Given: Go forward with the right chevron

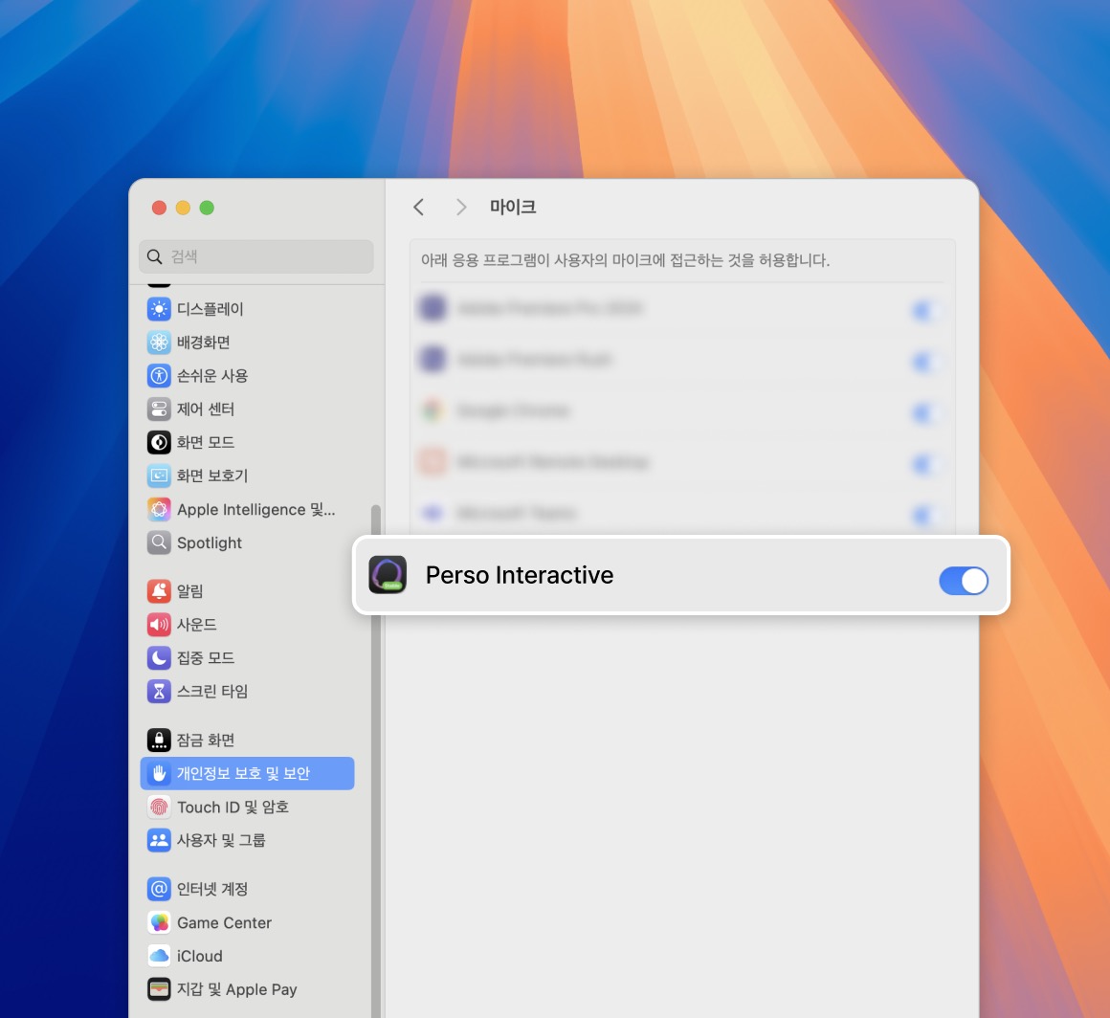Looking at the screenshot, I should pyautogui.click(x=461, y=207).
